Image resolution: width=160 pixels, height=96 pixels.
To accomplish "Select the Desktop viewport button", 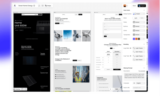I will click(x=17, y=89).
